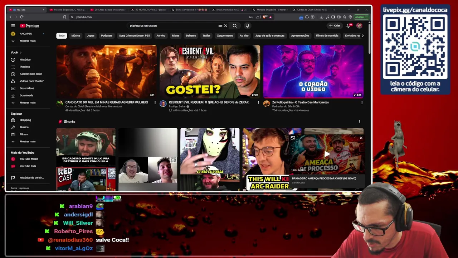Open Assistir mais tarde in sidebar

tap(31, 74)
